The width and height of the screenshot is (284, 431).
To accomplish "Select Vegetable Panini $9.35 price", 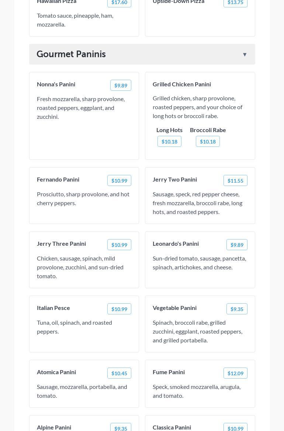I will pos(237,309).
